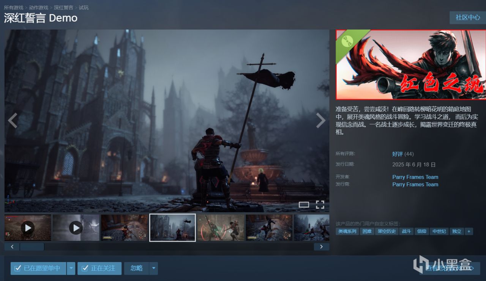Select the 类魂系列 tag
Image resolution: width=486 pixels, height=281 pixels.
(347, 231)
